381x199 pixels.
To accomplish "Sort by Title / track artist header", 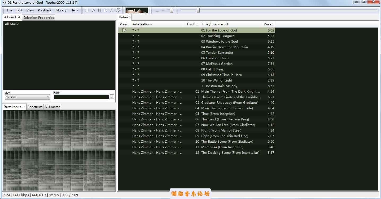I will [231, 24].
